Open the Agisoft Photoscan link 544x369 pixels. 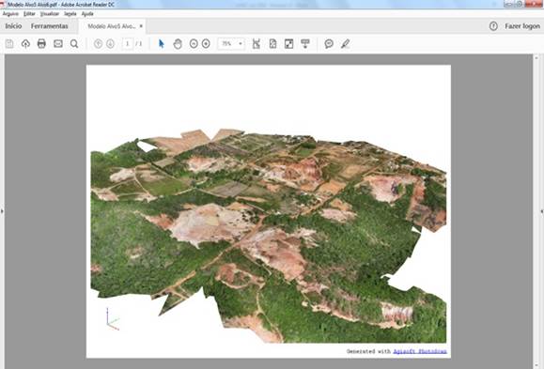coord(420,351)
